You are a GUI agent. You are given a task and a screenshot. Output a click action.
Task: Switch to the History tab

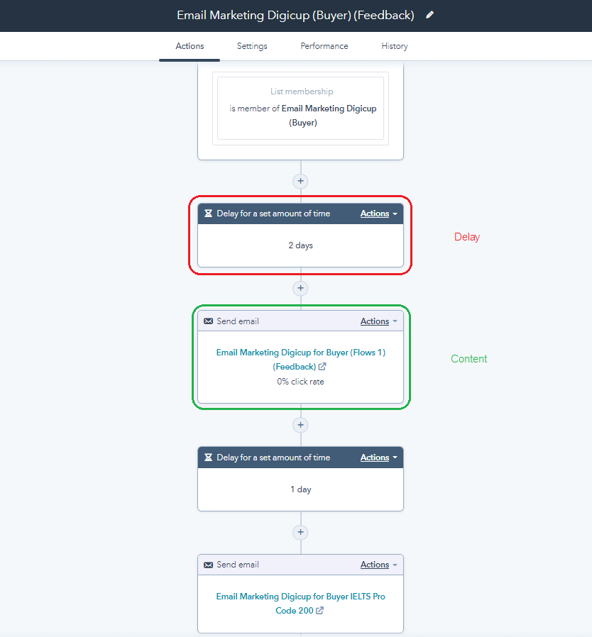point(395,46)
